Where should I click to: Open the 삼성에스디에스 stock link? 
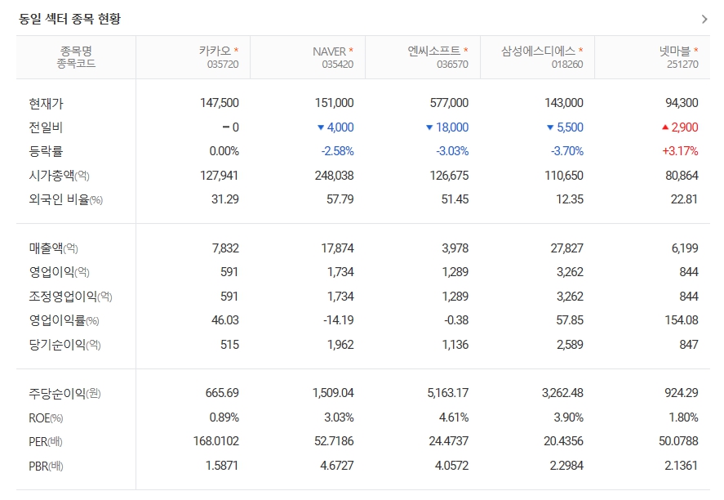pos(539,51)
